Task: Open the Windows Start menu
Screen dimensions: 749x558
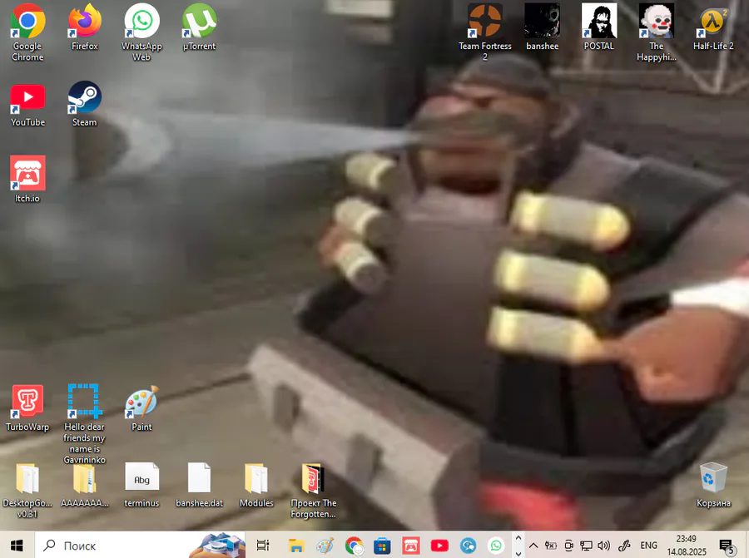Action: point(17,546)
